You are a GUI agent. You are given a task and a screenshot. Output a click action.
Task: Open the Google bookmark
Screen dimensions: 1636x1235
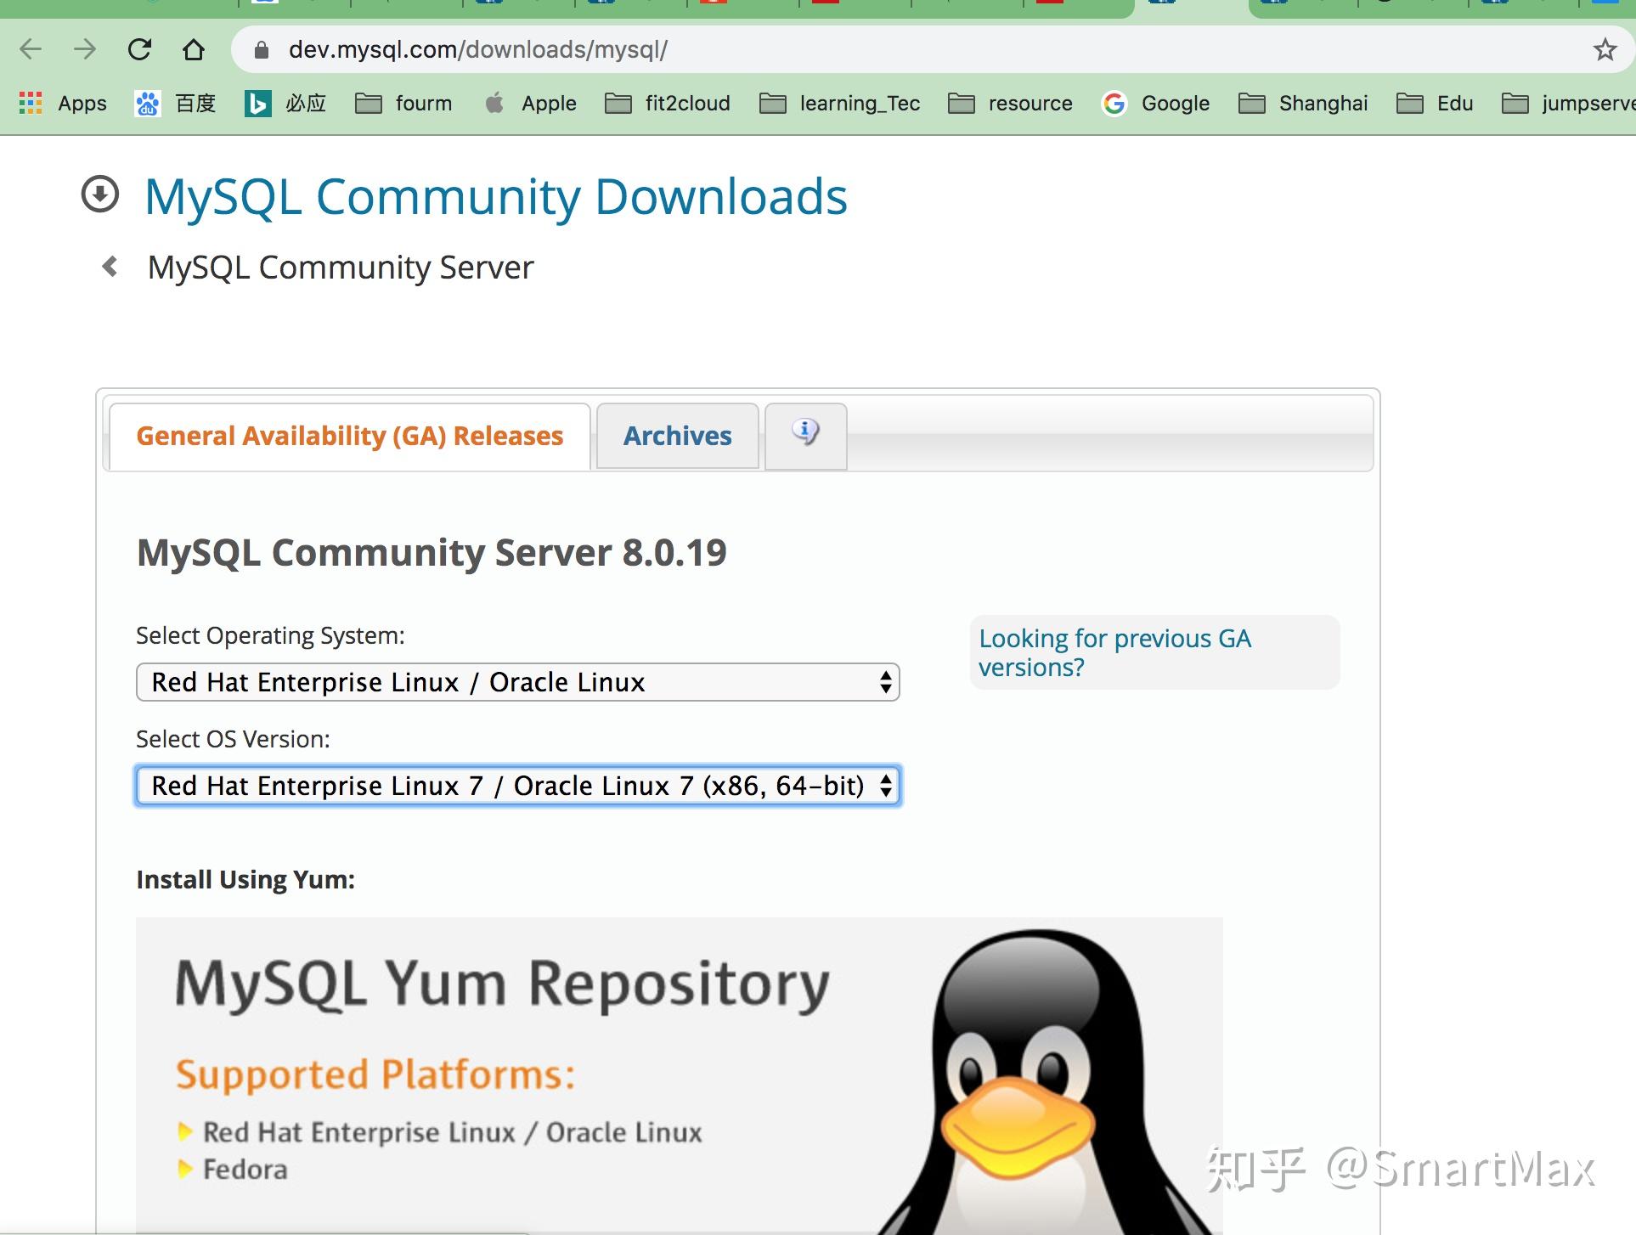(x=1155, y=104)
